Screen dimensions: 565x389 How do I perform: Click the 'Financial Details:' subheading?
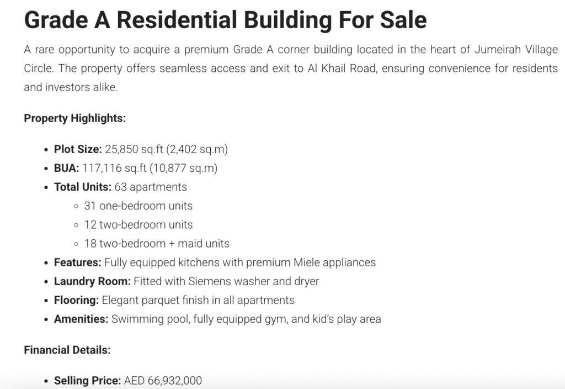67,350
